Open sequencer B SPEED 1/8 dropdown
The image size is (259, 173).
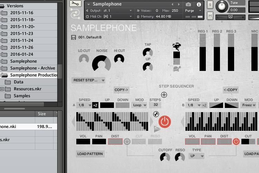click(193, 105)
